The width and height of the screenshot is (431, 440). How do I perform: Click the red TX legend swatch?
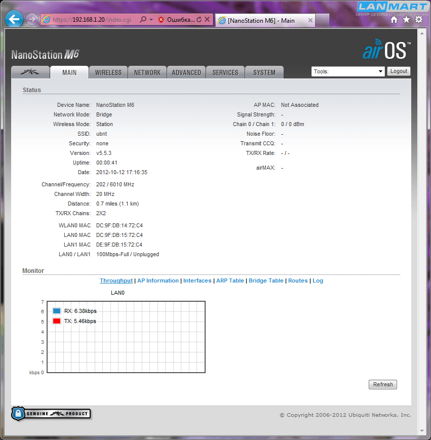point(57,321)
